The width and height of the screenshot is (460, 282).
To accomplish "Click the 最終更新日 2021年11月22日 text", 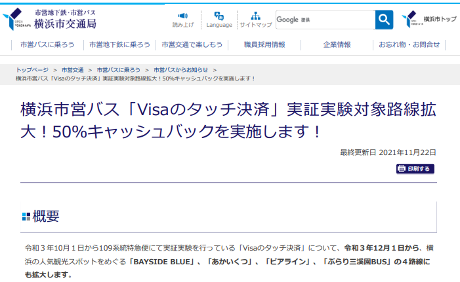I will tap(388, 152).
